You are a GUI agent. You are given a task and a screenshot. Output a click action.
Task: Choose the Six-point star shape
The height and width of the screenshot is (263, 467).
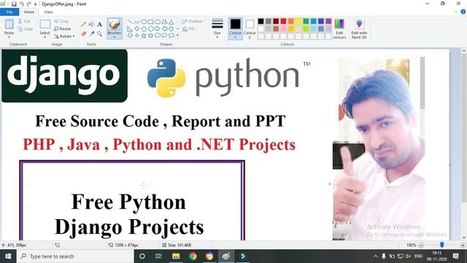tap(151, 35)
